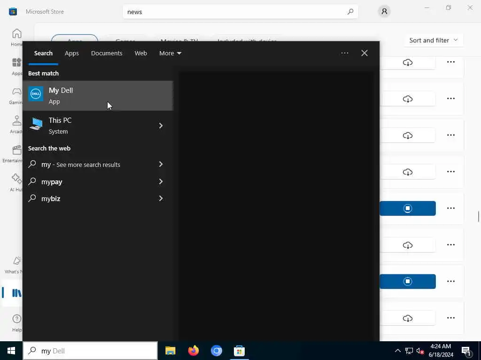
Task: Open ellipsis menu beside lower stop button
Action: coord(450,281)
